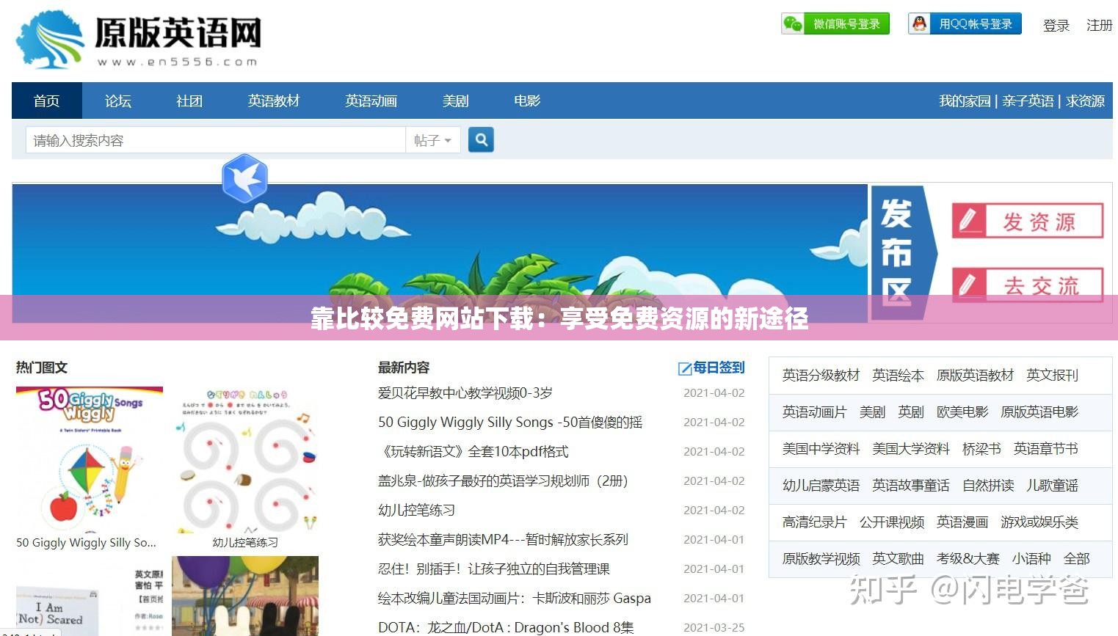Open the 美剧 navigation tab
The width and height of the screenshot is (1118, 636).
pos(456,100)
